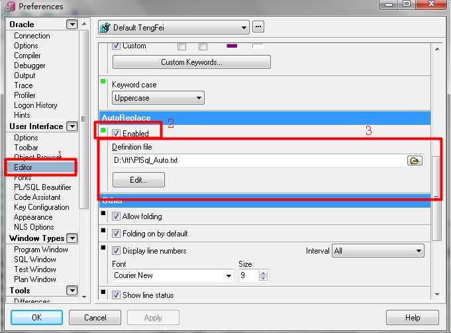Select Logon History preferences
The image size is (451, 333).
[x=36, y=105]
